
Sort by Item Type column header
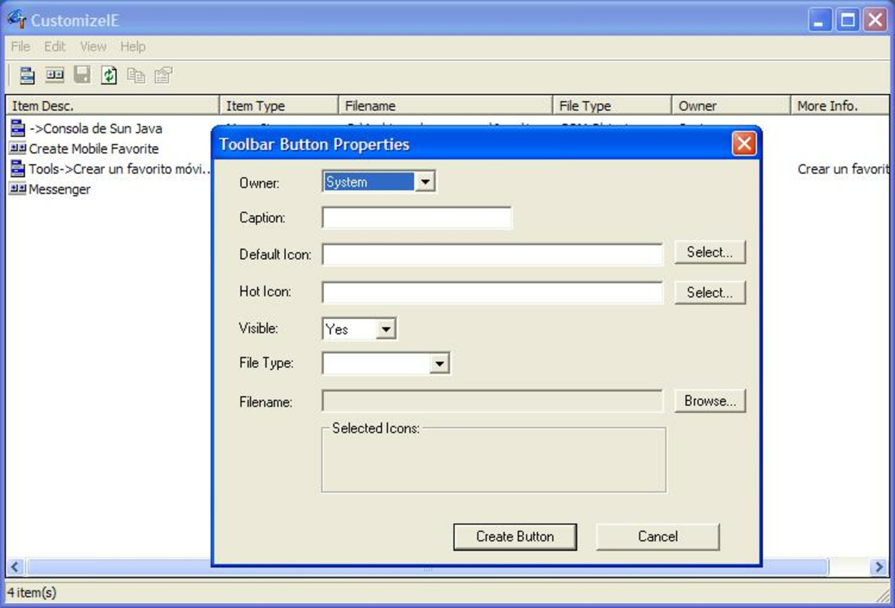[x=279, y=106]
